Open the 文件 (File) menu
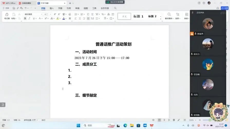 (6, 8)
